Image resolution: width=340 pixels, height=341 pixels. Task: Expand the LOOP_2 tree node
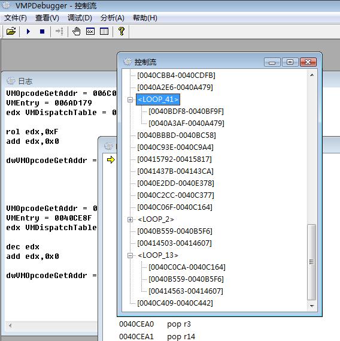(130, 220)
